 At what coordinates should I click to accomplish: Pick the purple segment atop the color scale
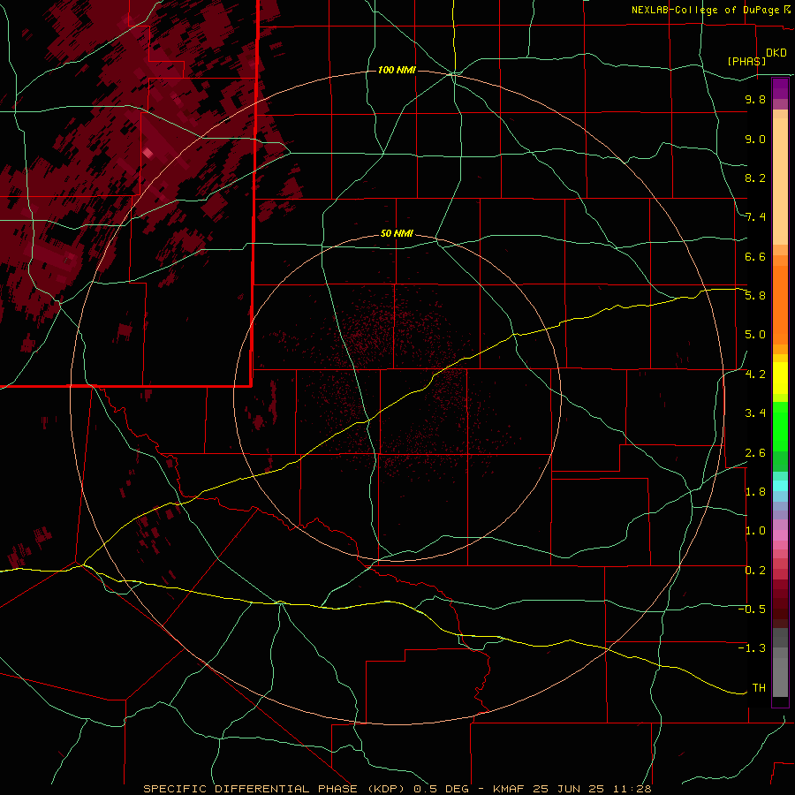(x=780, y=88)
